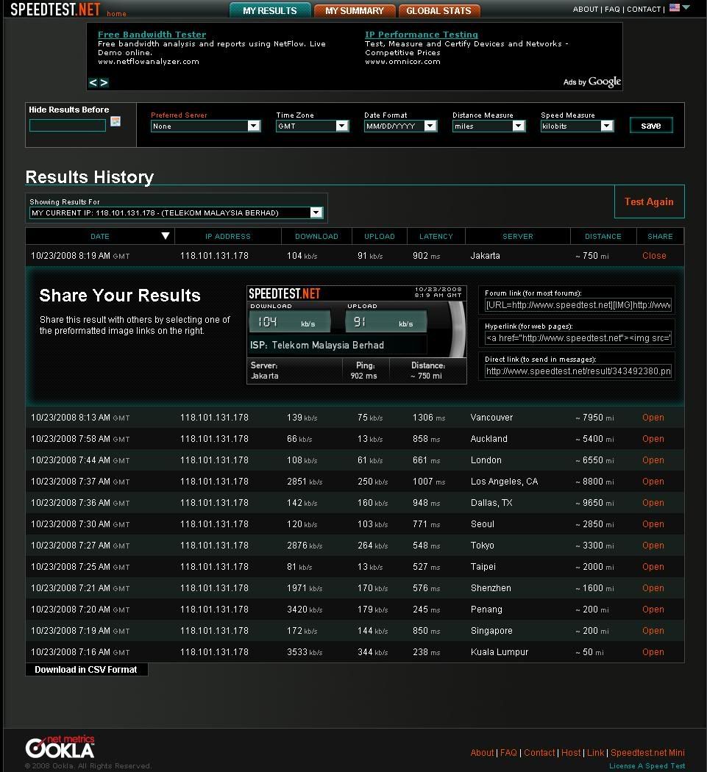707x772 pixels.
Task: Download results in CSV Format
Action: pos(86,669)
